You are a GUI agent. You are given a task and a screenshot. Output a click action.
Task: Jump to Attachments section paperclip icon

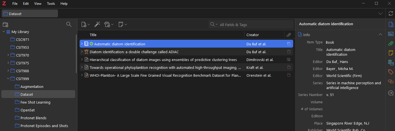click(391, 43)
